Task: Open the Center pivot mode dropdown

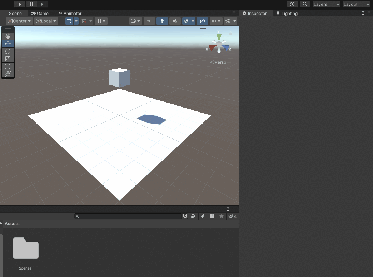Action: [x=19, y=21]
